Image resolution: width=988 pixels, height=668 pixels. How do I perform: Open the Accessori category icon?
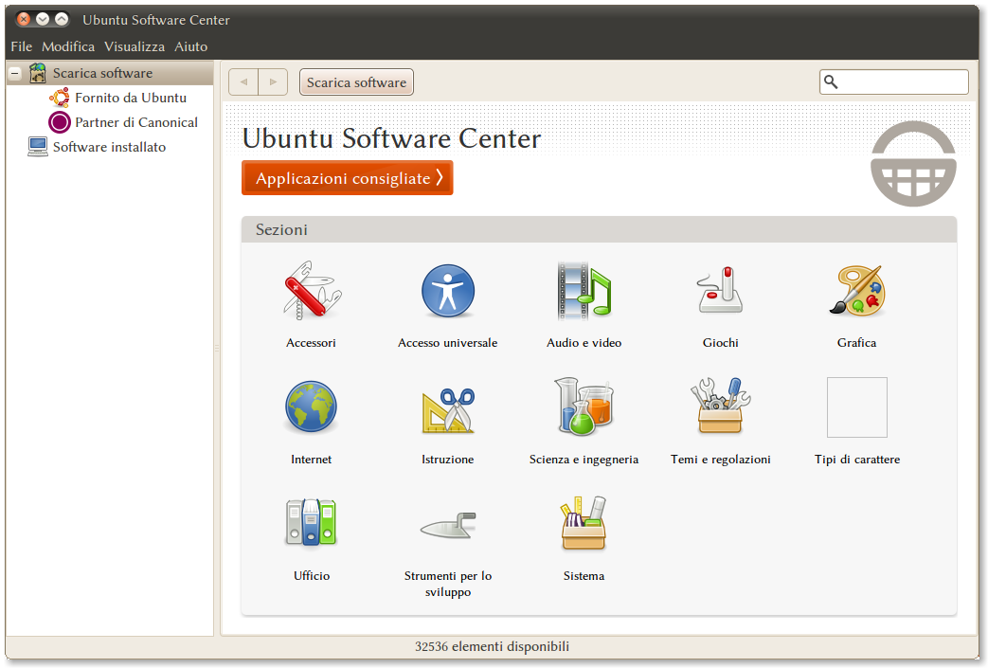(311, 290)
